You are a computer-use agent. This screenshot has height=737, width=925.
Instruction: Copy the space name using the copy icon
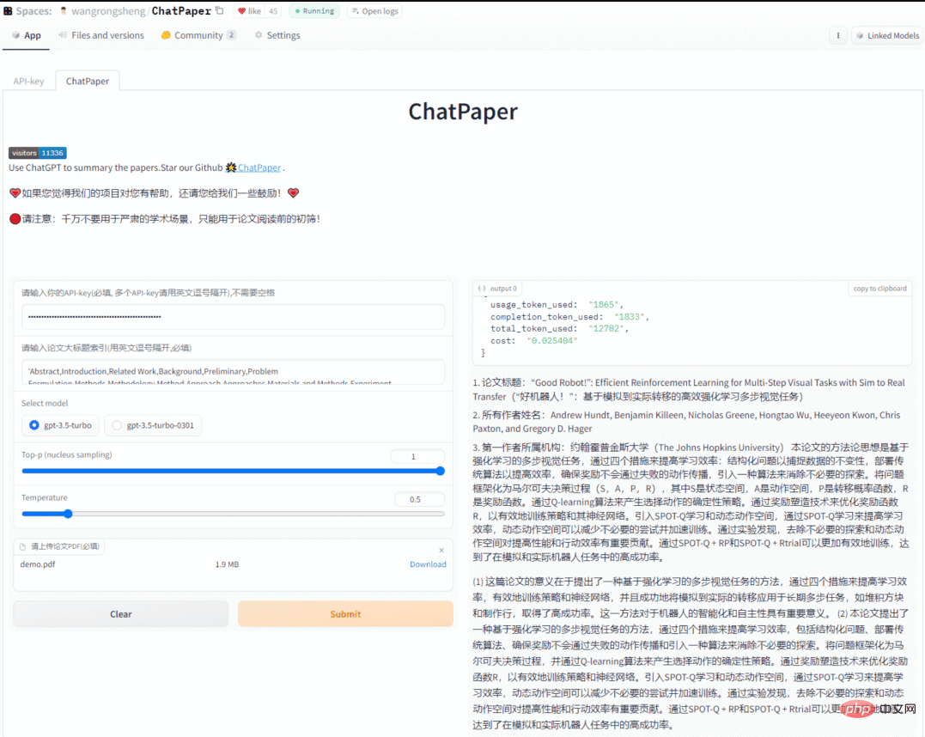[x=220, y=11]
